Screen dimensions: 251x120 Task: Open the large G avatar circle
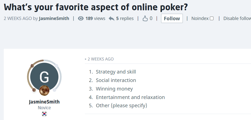(x=44, y=76)
